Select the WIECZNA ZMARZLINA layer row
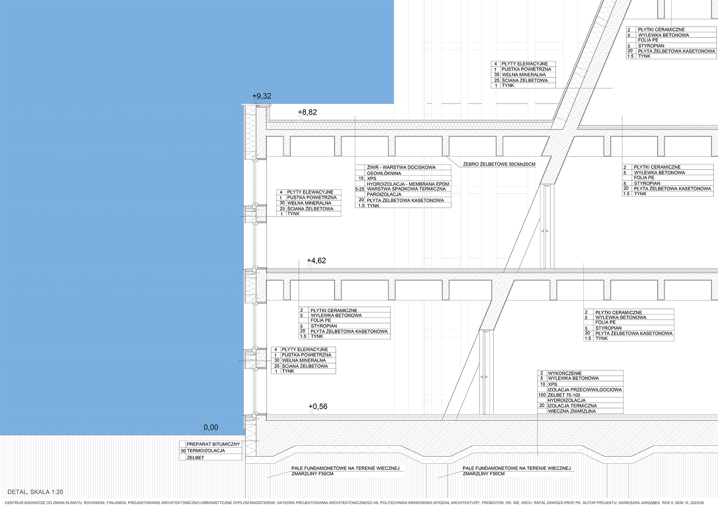 click(x=572, y=411)
